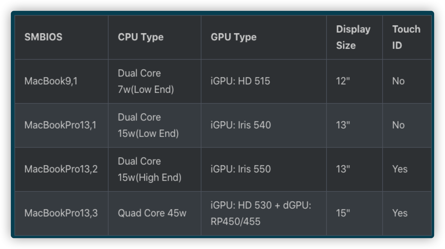Image resolution: width=445 pixels, height=249 pixels.
Task: Click the Touch ID cell for MacBookPro13,2
Action: [400, 169]
